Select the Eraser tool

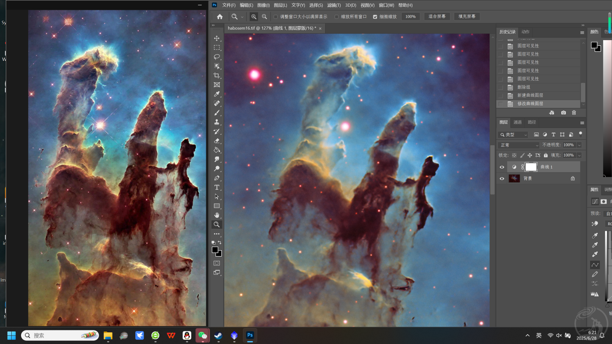point(217,140)
